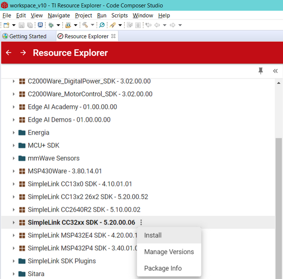Click the Sitara folder icon
The height and width of the screenshot is (279, 283).
[22, 274]
